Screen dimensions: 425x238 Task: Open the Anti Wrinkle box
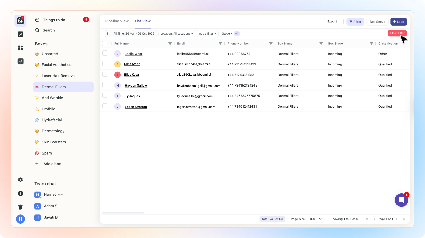pyautogui.click(x=63, y=98)
